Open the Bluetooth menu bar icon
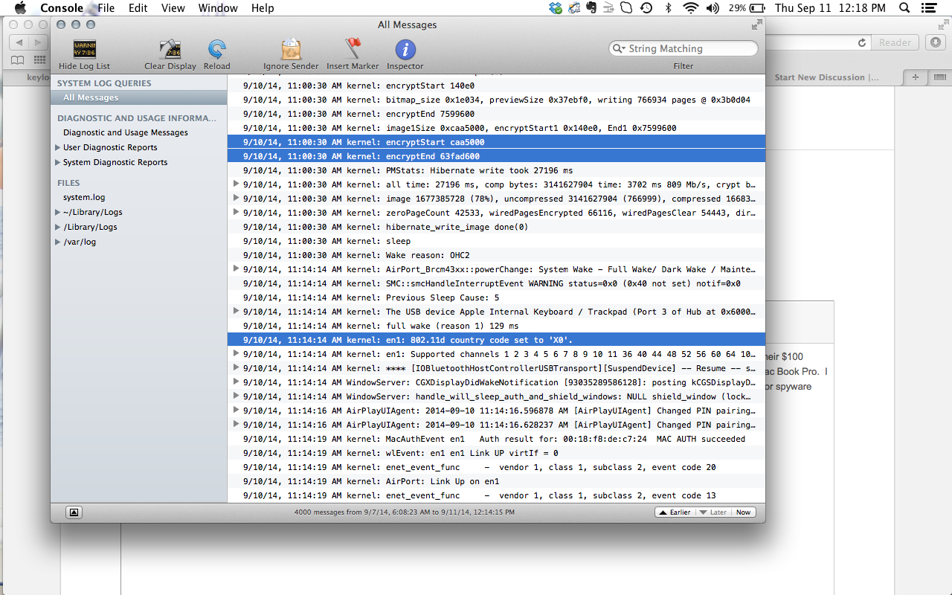Image resolution: width=952 pixels, height=595 pixels. coord(669,8)
